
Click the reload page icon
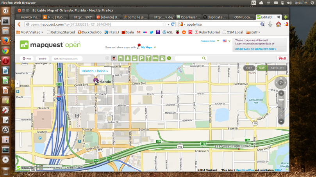tap(173, 24)
